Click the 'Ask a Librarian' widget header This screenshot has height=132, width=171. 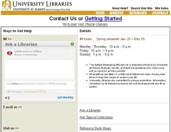coord(39,44)
